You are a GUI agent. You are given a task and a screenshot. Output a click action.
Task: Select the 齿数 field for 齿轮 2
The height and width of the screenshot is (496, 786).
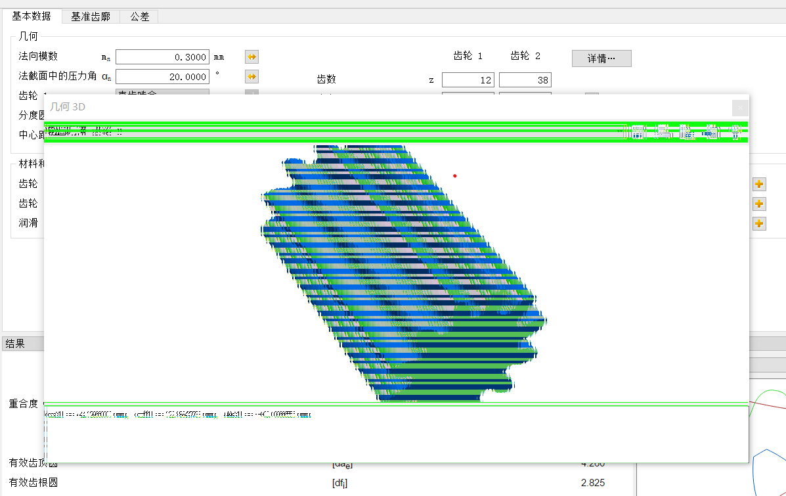pyautogui.click(x=525, y=80)
